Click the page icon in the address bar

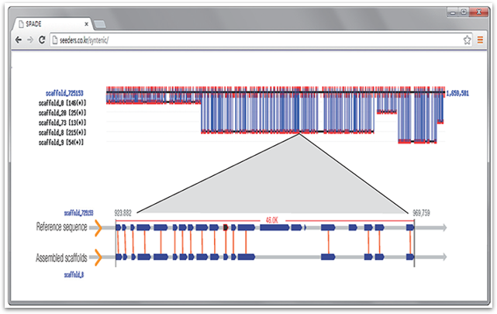click(x=54, y=40)
